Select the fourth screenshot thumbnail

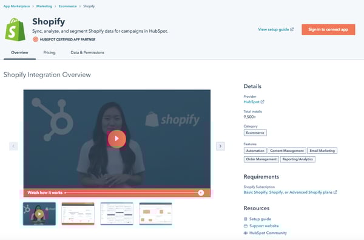coord(155,214)
